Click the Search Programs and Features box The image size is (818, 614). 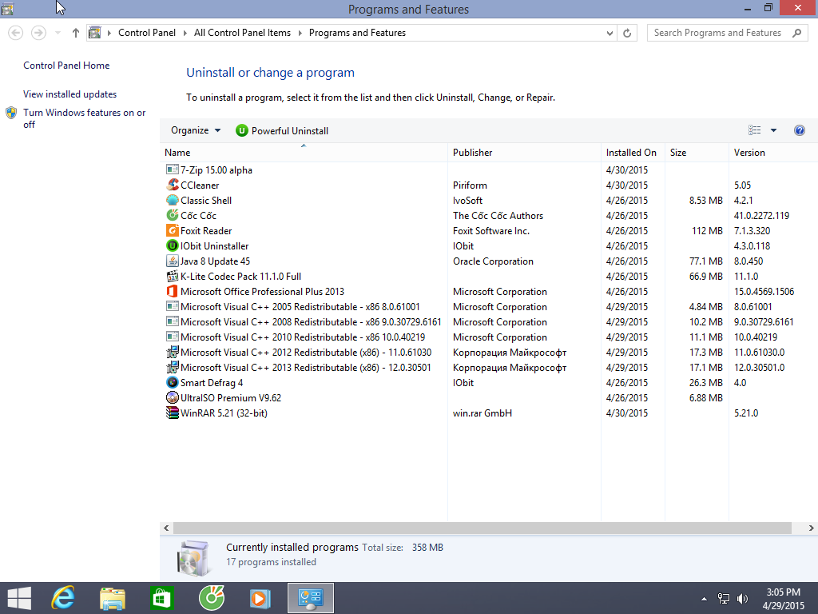click(x=719, y=34)
